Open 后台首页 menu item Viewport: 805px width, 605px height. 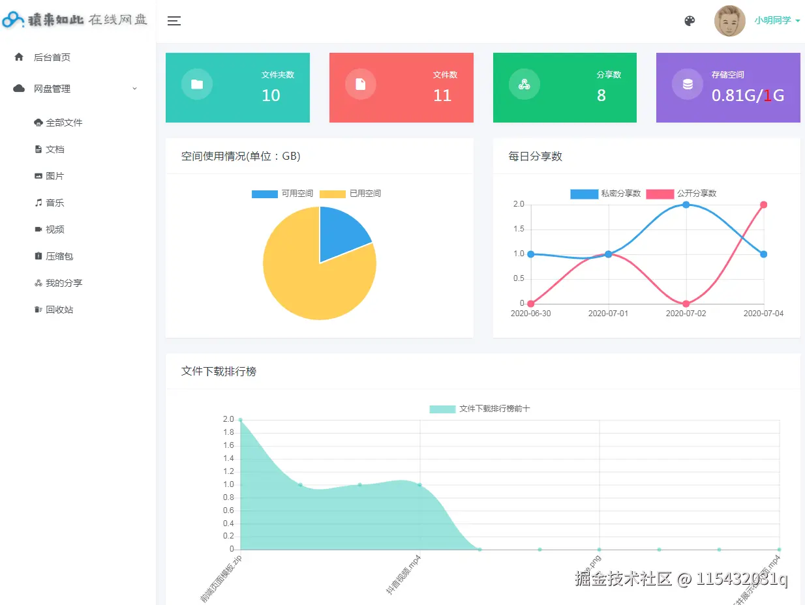[52, 57]
